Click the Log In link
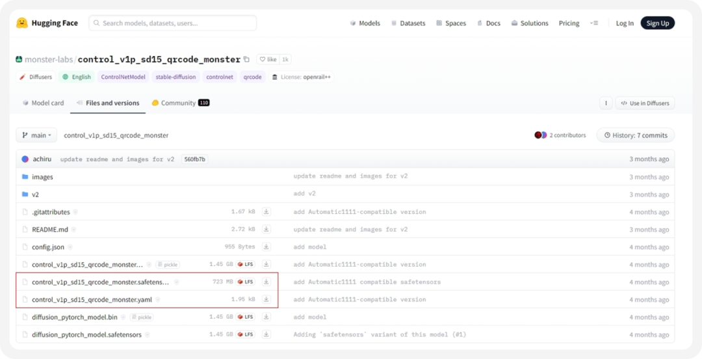 pyautogui.click(x=625, y=23)
